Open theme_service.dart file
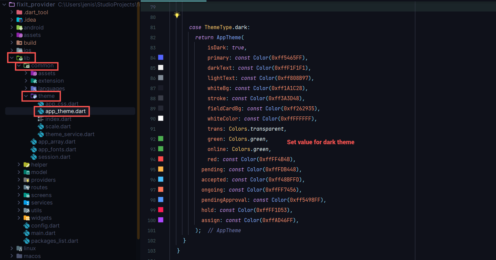The width and height of the screenshot is (496, 260). point(70,134)
